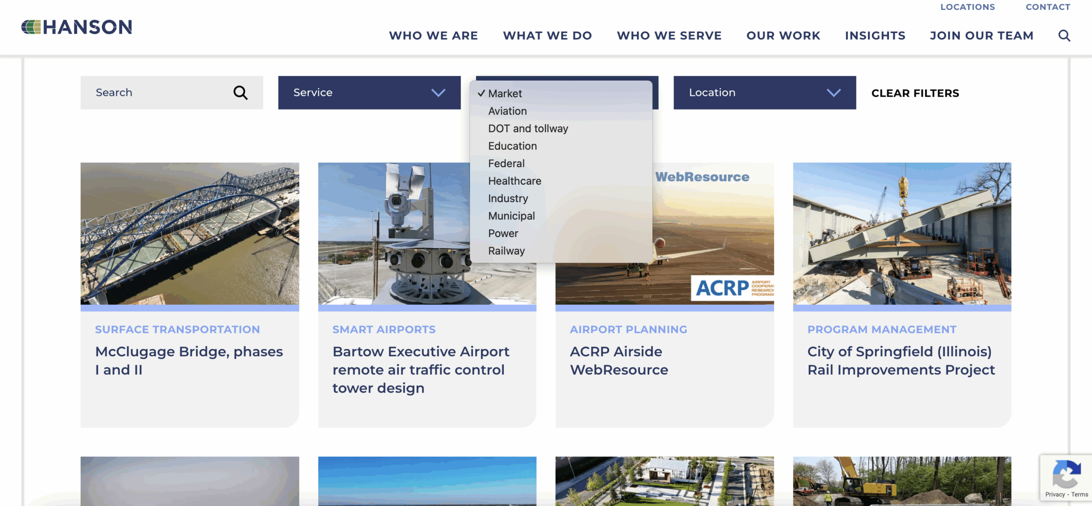
Task: Open the LOCATIONS link
Action: pos(967,7)
